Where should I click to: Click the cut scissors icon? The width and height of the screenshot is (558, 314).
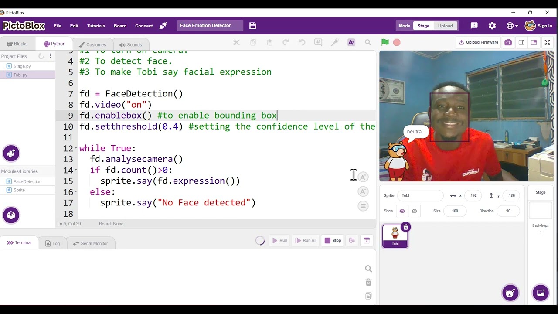(x=236, y=42)
